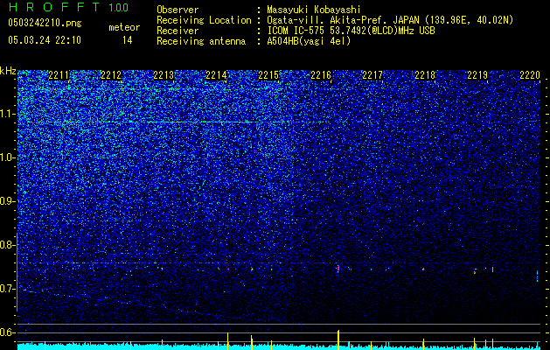Viewport: 550px width, 350px height.
Task: Click the tallest yellow spike in the power graph
Action: pyautogui.click(x=338, y=339)
